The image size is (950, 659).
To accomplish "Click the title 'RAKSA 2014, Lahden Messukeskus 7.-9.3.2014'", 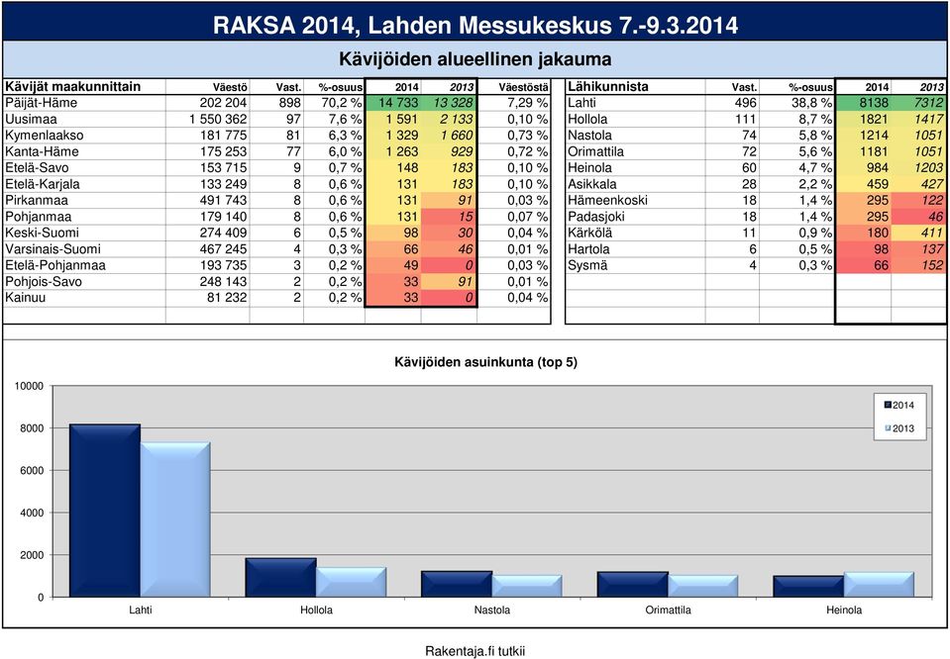I will [475, 25].
